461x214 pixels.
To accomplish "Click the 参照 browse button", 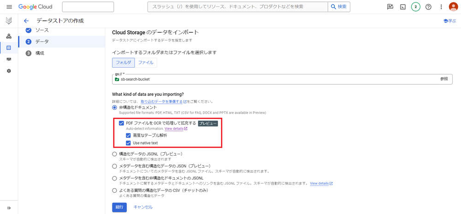I will click(444, 79).
